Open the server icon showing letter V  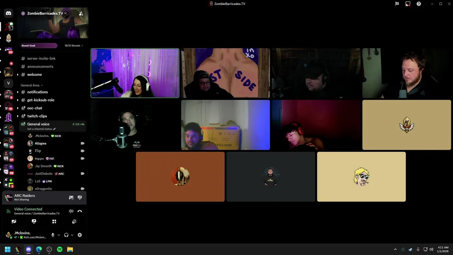tap(8, 83)
